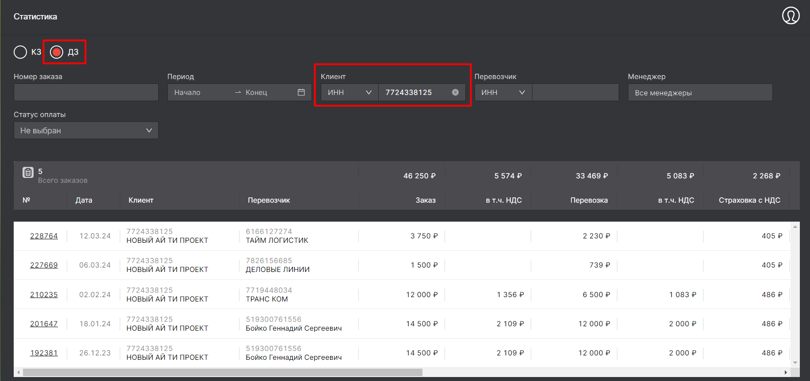Click the total order sum 46 250 ₽
This screenshot has width=810, height=381.
click(x=419, y=176)
